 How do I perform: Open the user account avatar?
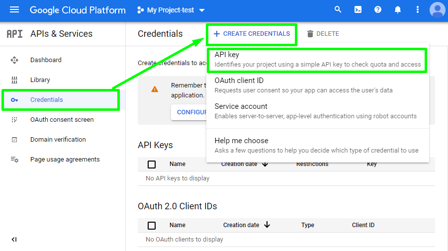click(x=437, y=10)
